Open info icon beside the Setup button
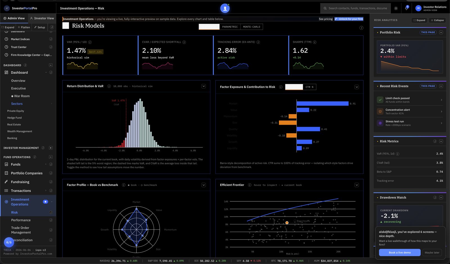The image size is (450, 264). [52, 27]
